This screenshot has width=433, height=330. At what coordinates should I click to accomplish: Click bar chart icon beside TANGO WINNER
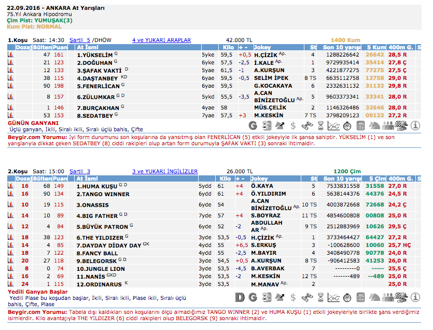(10, 194)
